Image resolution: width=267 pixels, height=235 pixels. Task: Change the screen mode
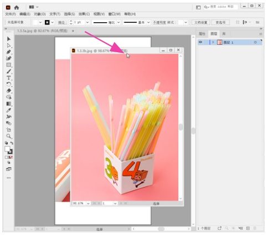tap(9, 169)
